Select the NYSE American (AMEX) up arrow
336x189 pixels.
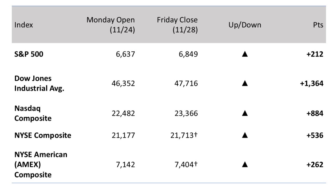(245, 165)
